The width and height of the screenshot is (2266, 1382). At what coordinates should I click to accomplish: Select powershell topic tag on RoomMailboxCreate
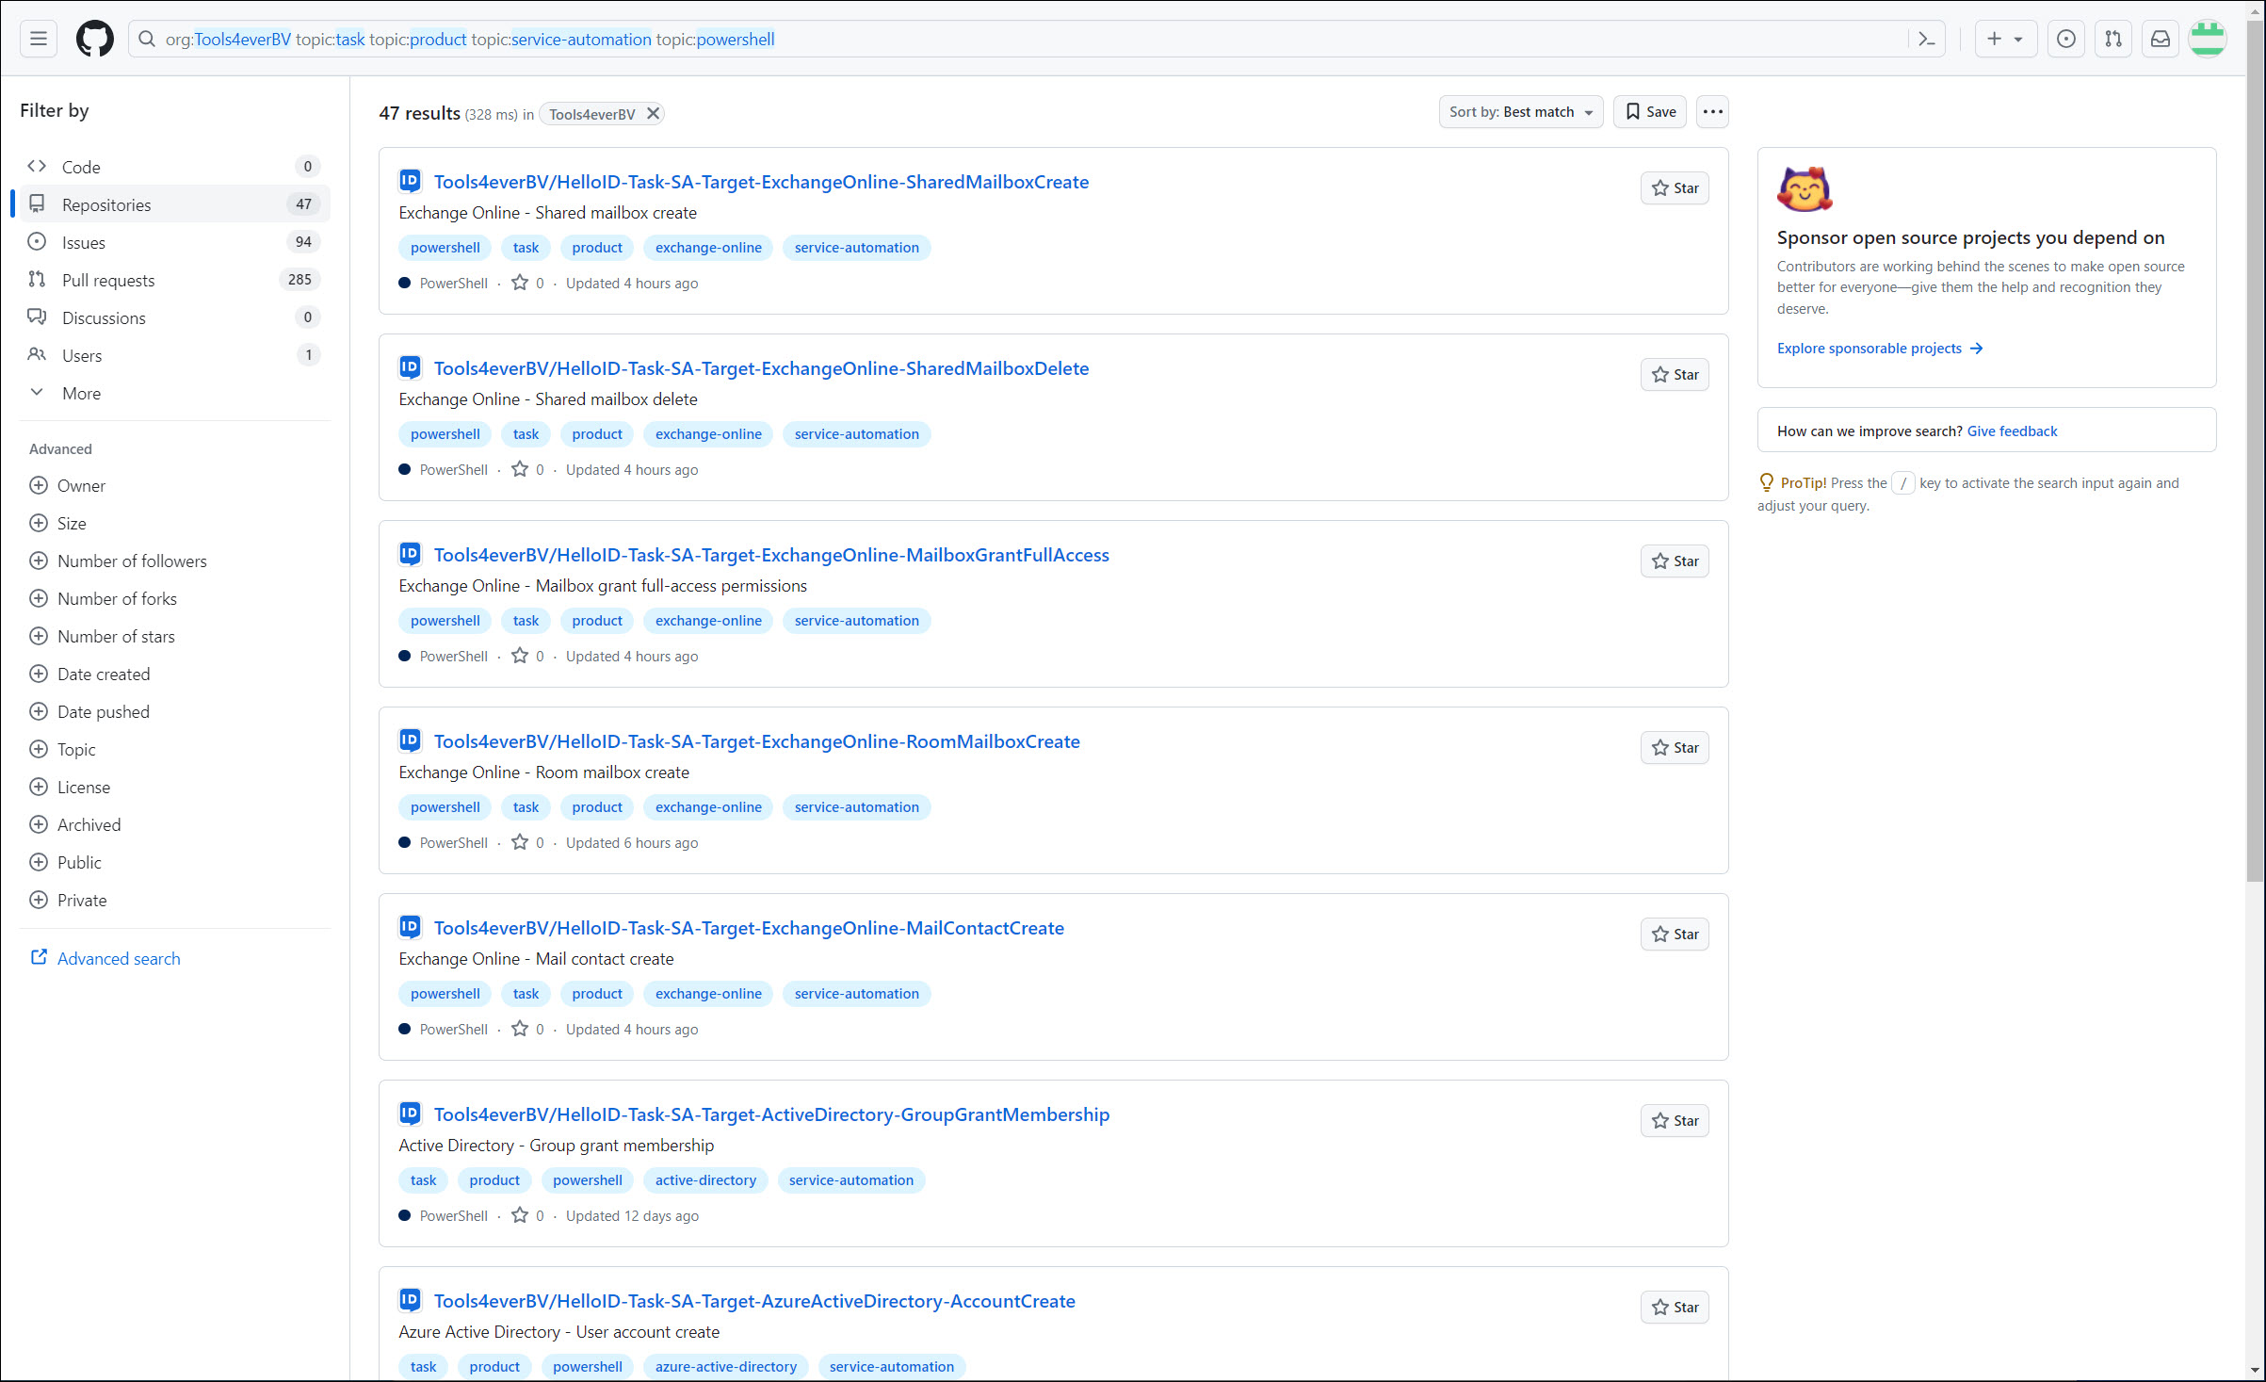click(445, 807)
